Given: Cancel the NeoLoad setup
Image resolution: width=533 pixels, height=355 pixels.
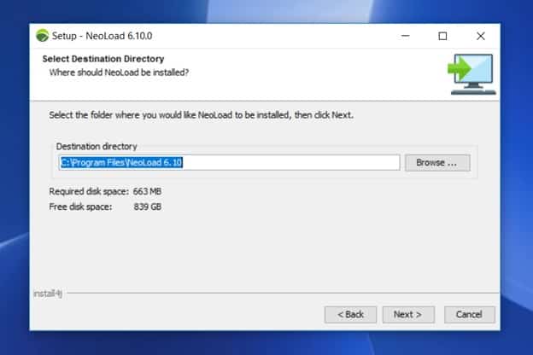Looking at the screenshot, I should 469,315.
